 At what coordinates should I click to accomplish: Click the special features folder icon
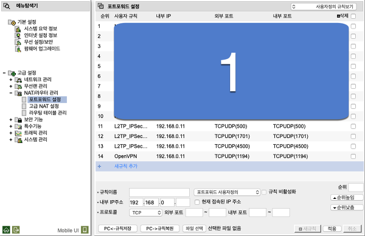point(18,127)
